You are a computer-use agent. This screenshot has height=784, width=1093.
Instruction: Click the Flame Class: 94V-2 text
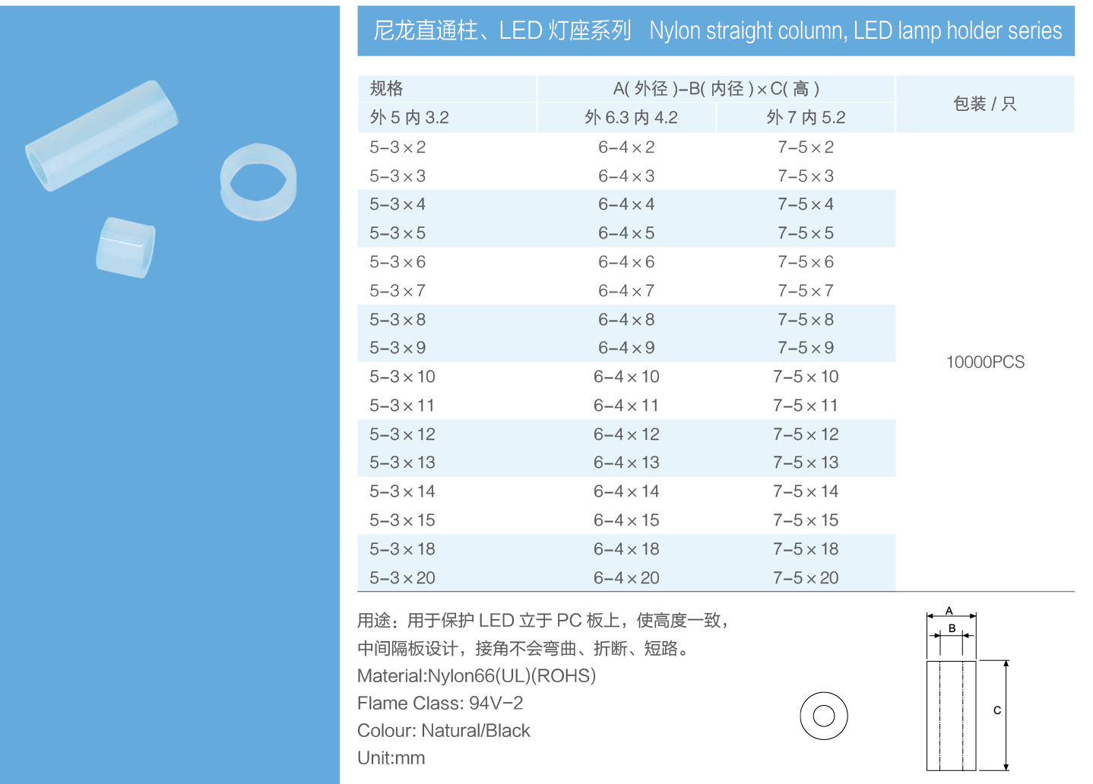coord(440,703)
